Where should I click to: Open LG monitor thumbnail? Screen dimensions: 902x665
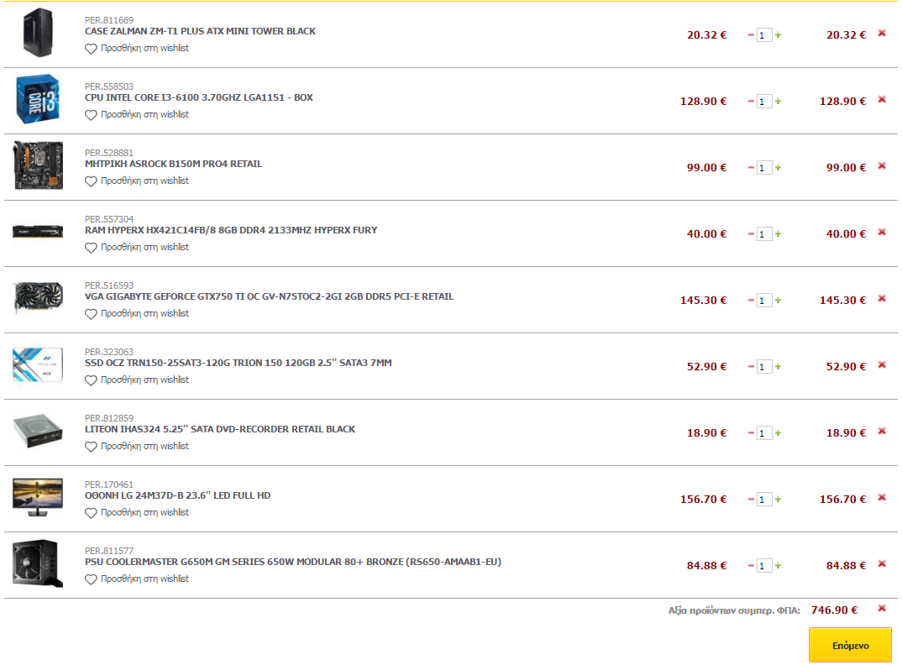(38, 497)
